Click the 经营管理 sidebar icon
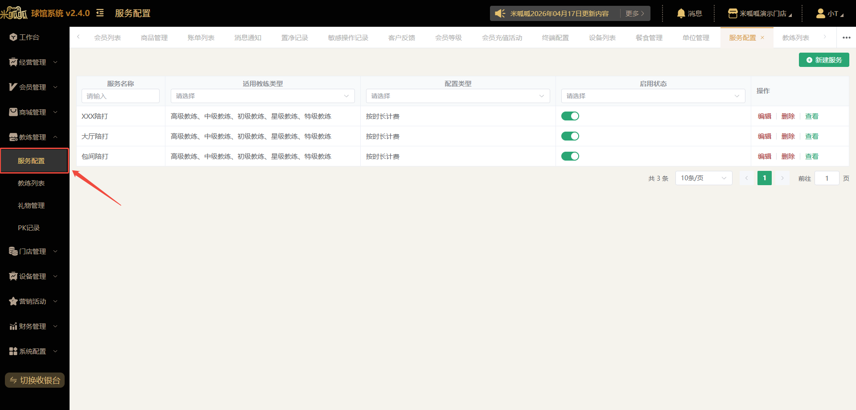The image size is (856, 410). [x=13, y=62]
